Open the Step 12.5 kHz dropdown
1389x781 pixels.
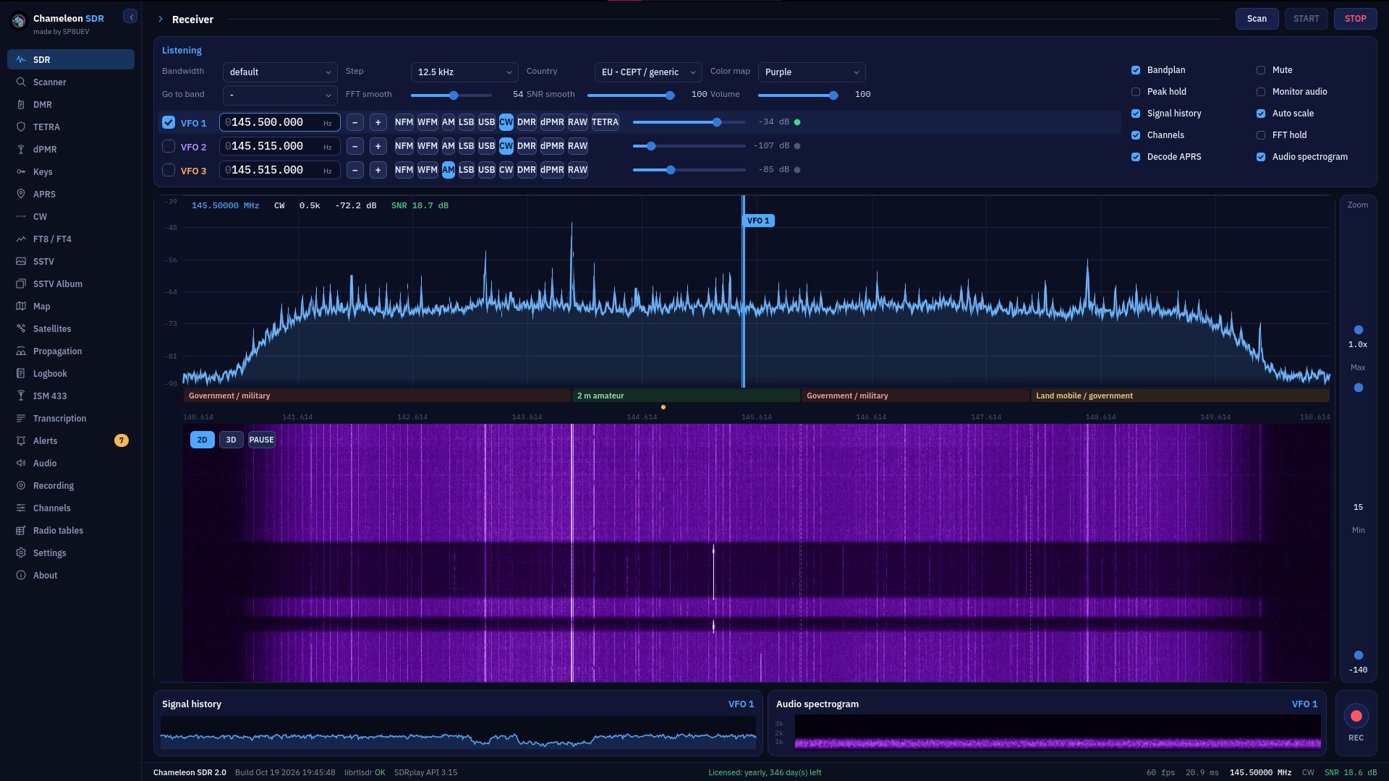[x=464, y=72]
